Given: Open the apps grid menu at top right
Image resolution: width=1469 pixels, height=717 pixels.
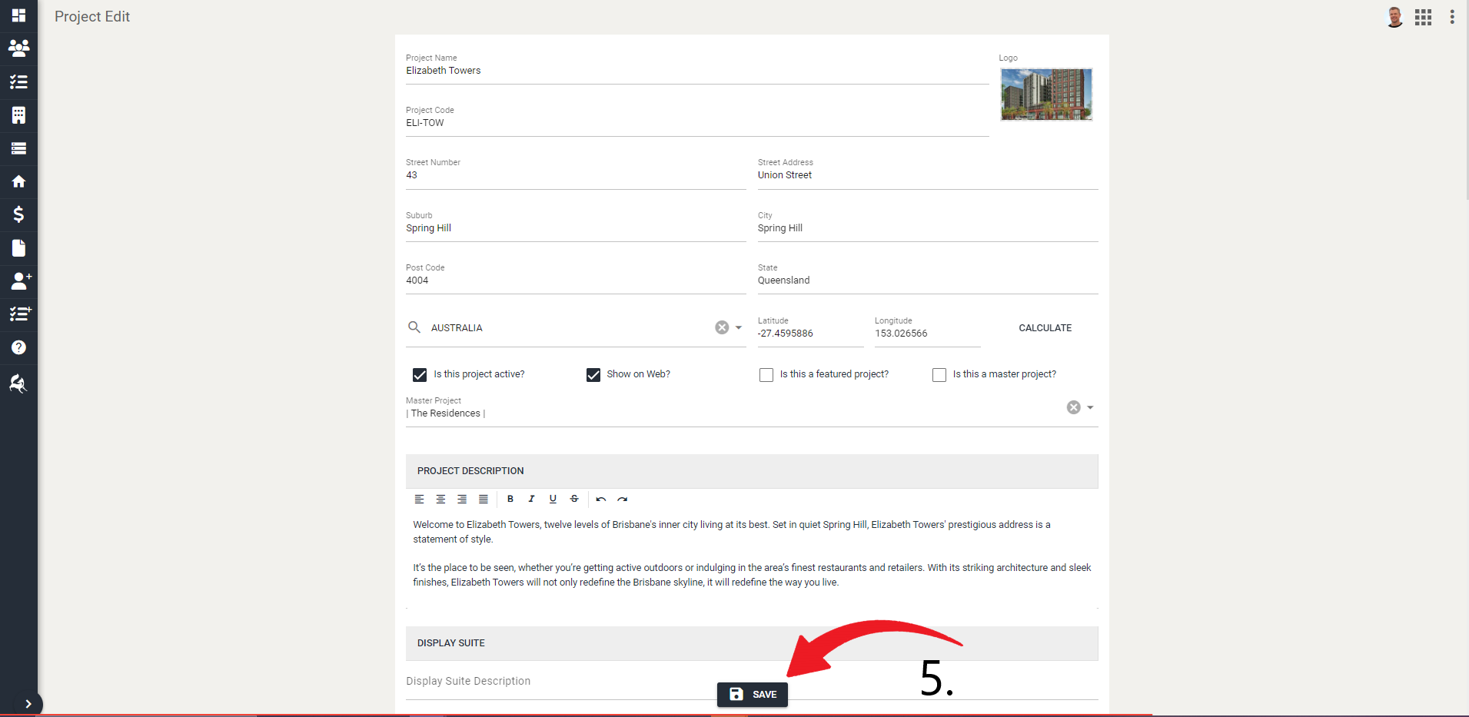Looking at the screenshot, I should click(x=1423, y=16).
